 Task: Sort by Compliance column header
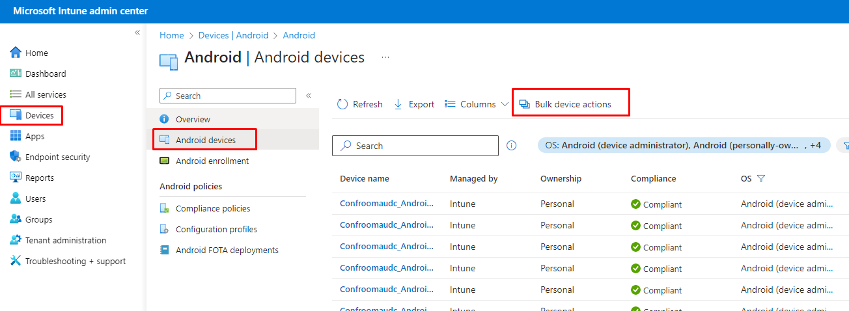coord(654,178)
